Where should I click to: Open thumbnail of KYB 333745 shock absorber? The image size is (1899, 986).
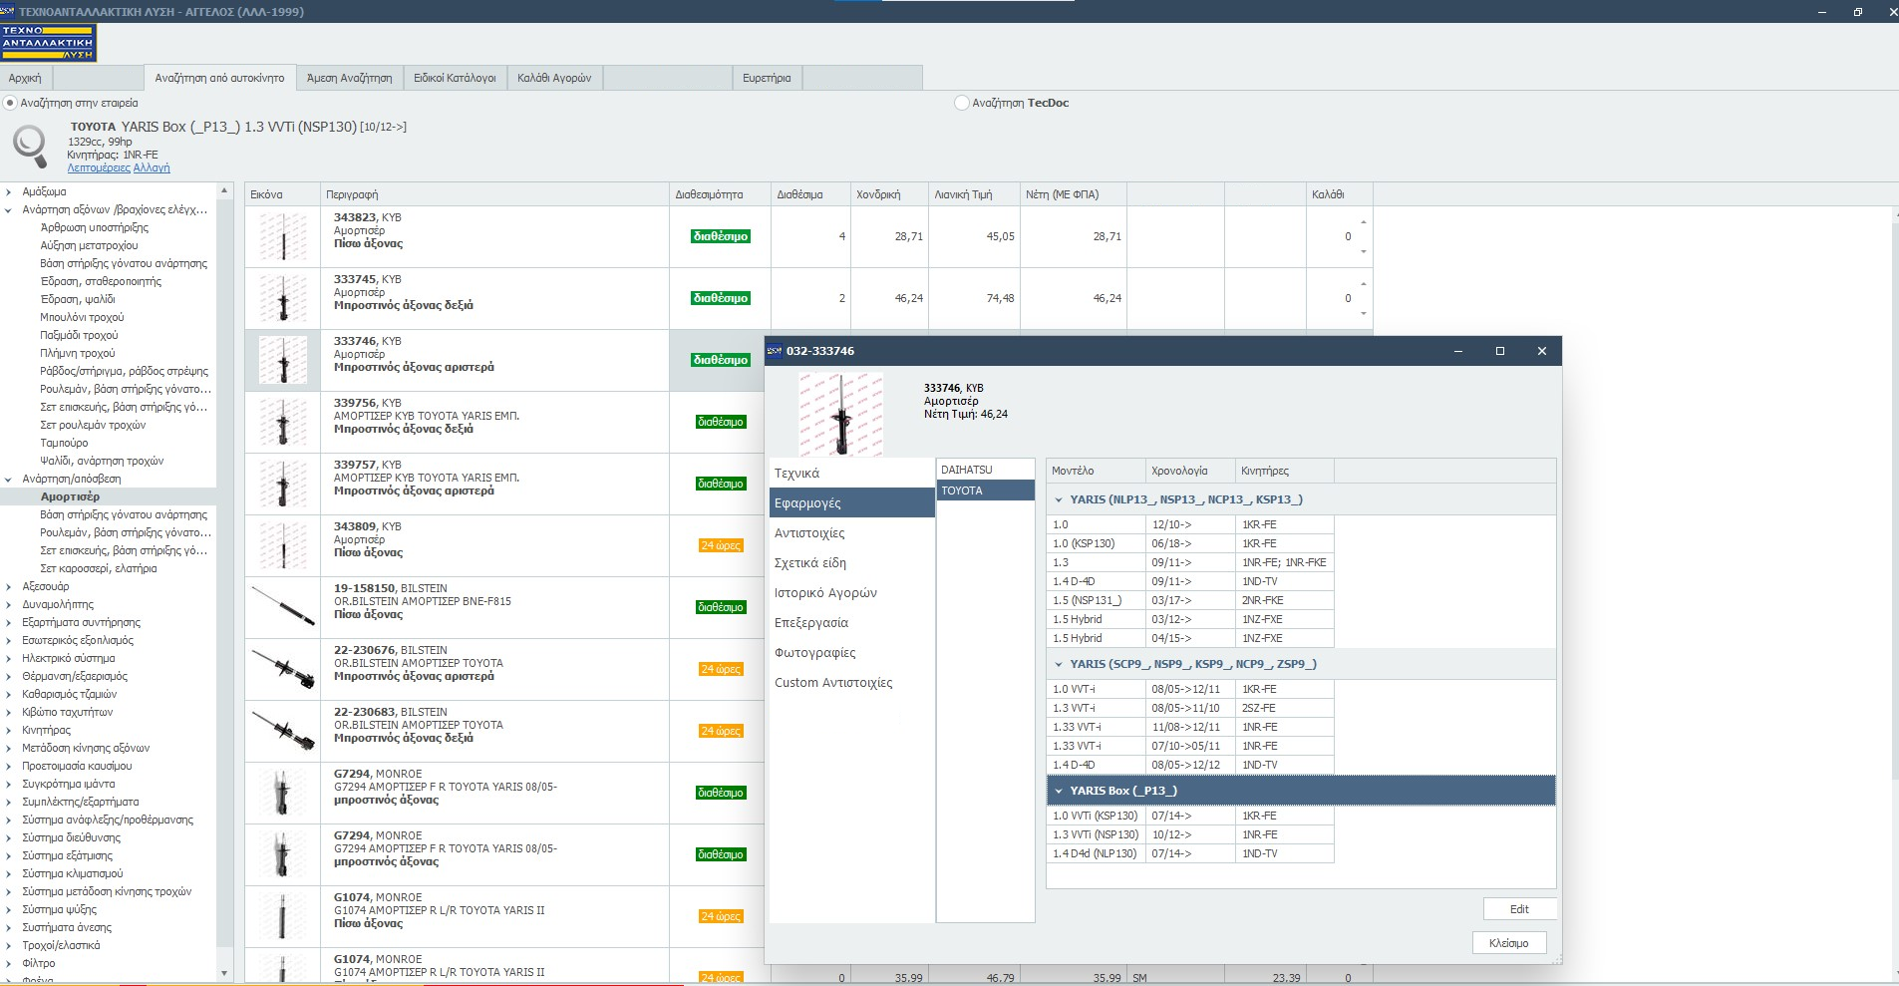(283, 299)
